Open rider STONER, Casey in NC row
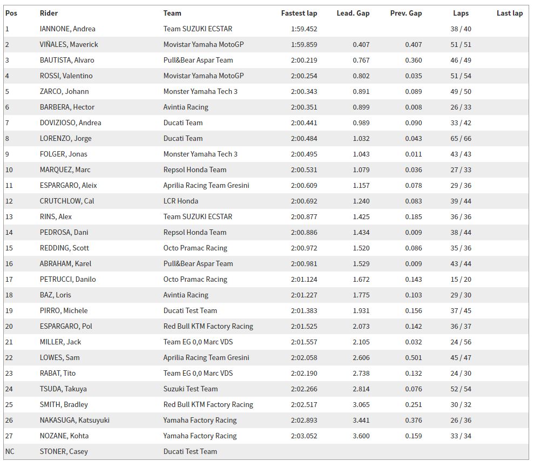534x461 pixels. 64,452
